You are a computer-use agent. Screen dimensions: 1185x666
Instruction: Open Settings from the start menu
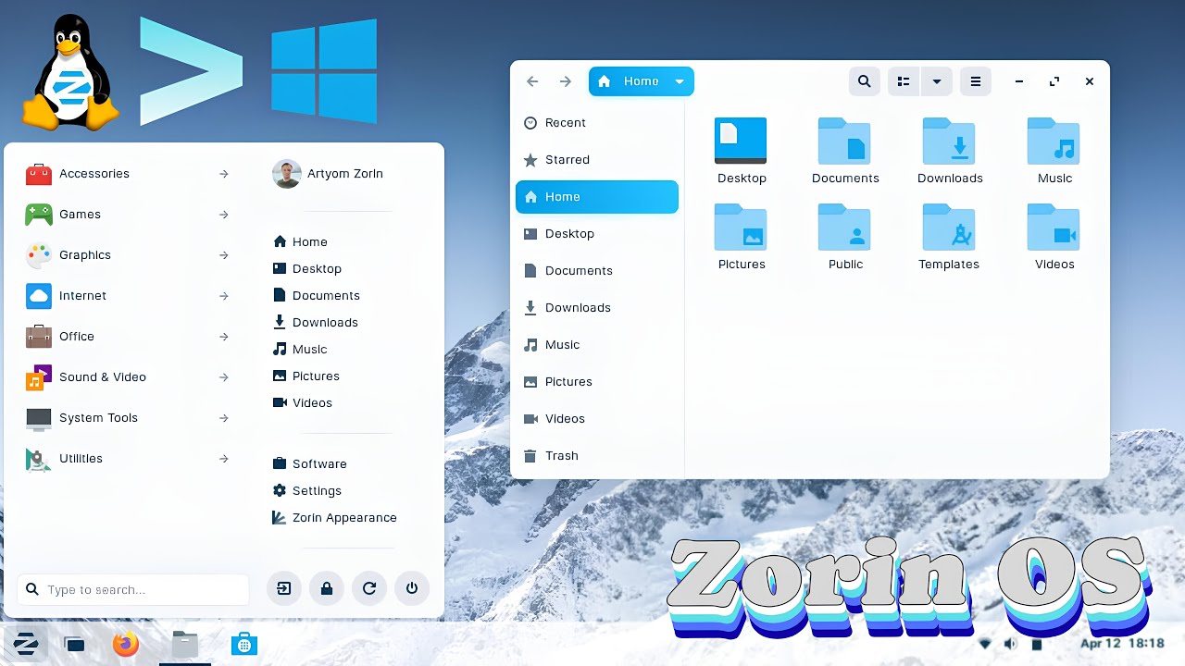point(307,490)
